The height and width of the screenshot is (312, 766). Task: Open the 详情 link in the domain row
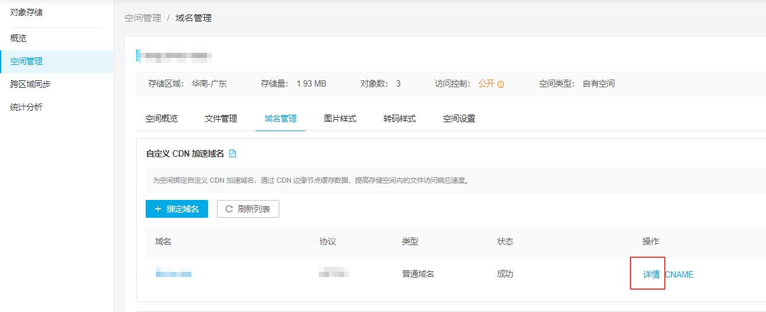pyautogui.click(x=651, y=274)
